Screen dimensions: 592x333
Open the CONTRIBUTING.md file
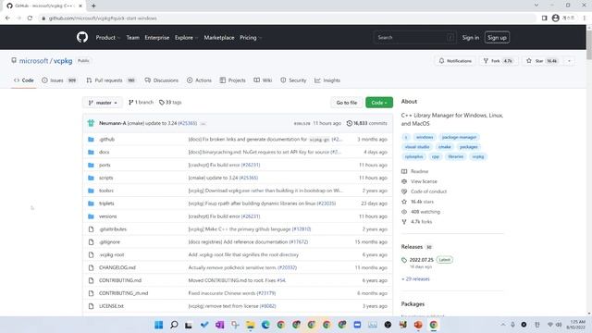[120, 280]
